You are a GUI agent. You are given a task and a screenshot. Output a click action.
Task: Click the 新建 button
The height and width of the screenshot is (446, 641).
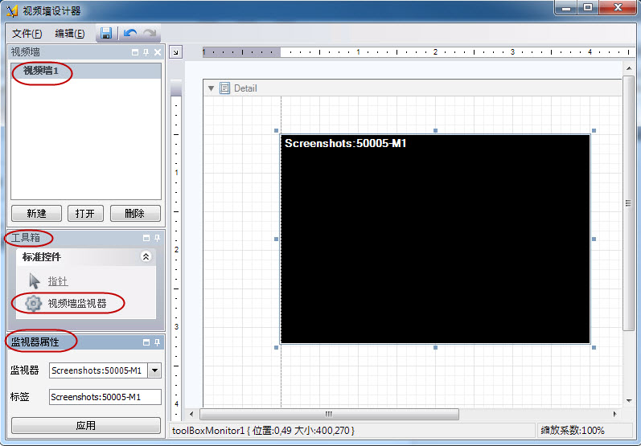point(36,214)
